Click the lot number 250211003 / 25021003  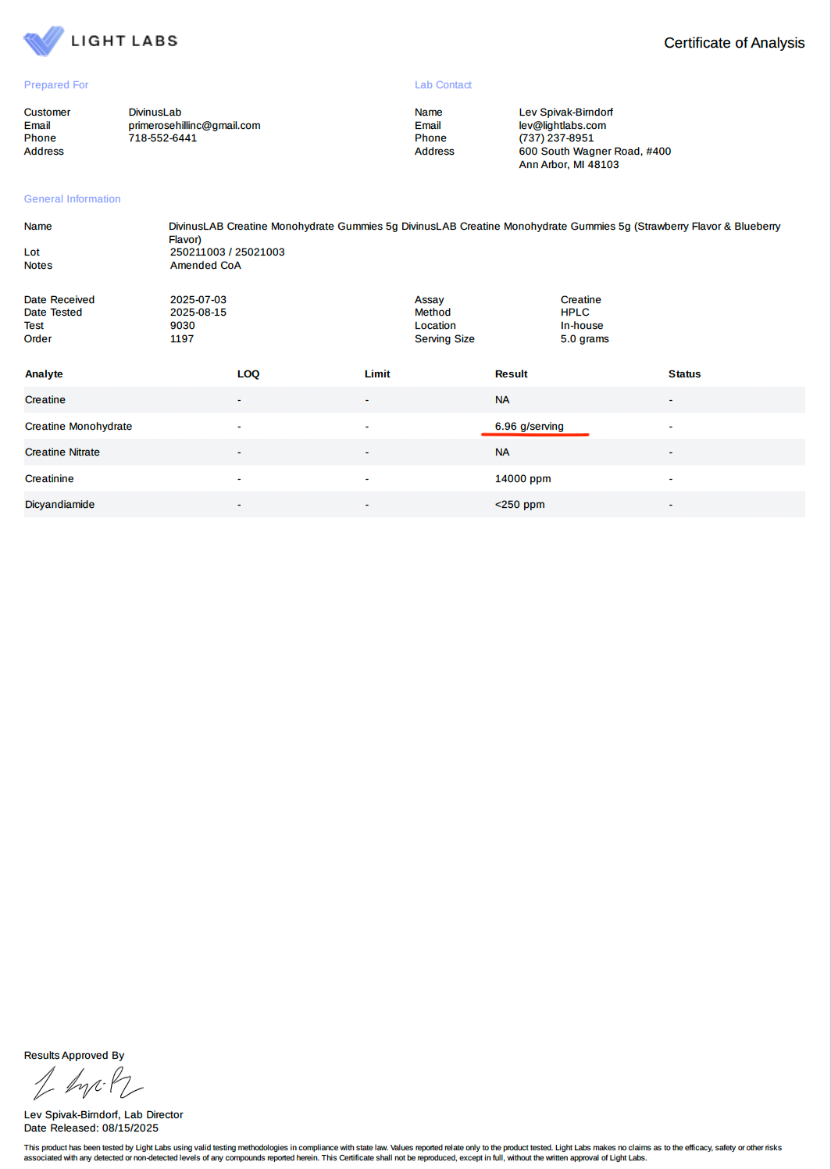227,252
